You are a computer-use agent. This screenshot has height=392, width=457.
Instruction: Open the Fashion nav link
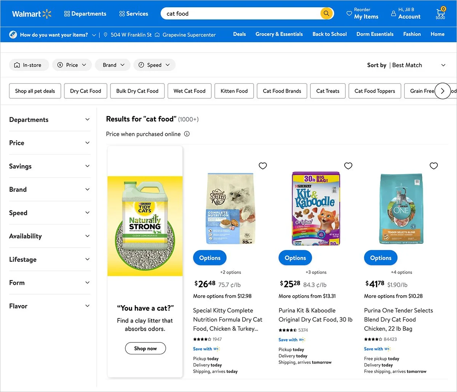[x=412, y=34]
